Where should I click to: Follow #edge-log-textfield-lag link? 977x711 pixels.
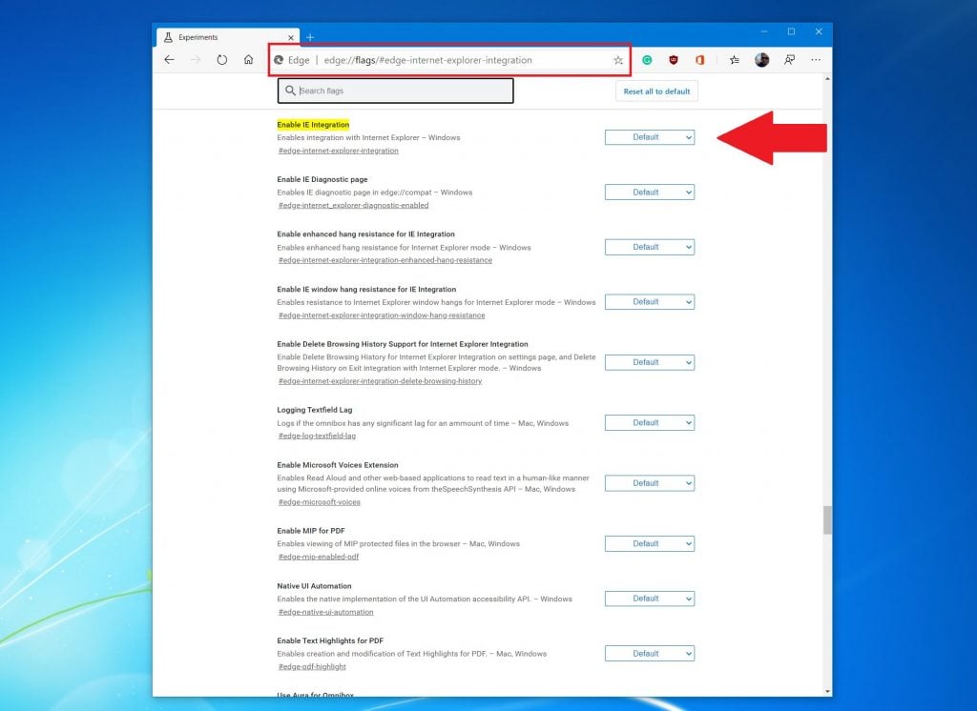[317, 436]
